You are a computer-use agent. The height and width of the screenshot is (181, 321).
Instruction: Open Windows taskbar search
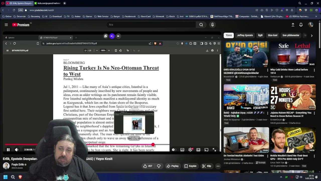click(x=13, y=177)
